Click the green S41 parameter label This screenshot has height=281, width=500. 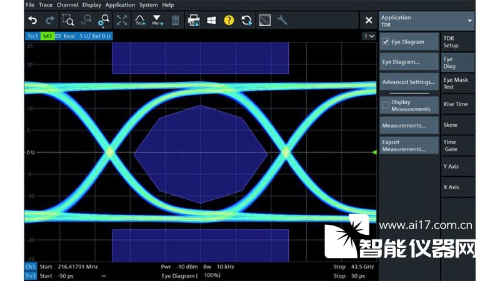coord(47,36)
